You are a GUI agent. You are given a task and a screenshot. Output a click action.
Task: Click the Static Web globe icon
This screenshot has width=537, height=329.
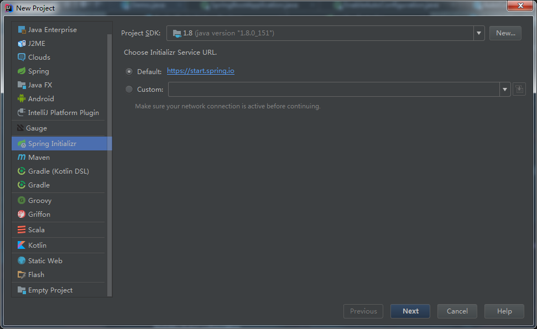pos(22,260)
